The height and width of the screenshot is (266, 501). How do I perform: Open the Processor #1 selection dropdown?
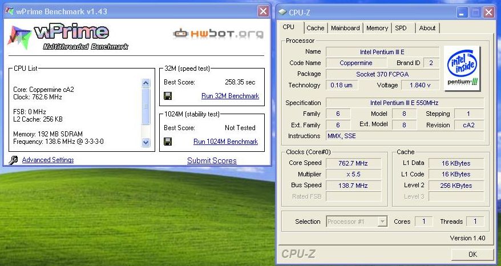click(x=357, y=221)
